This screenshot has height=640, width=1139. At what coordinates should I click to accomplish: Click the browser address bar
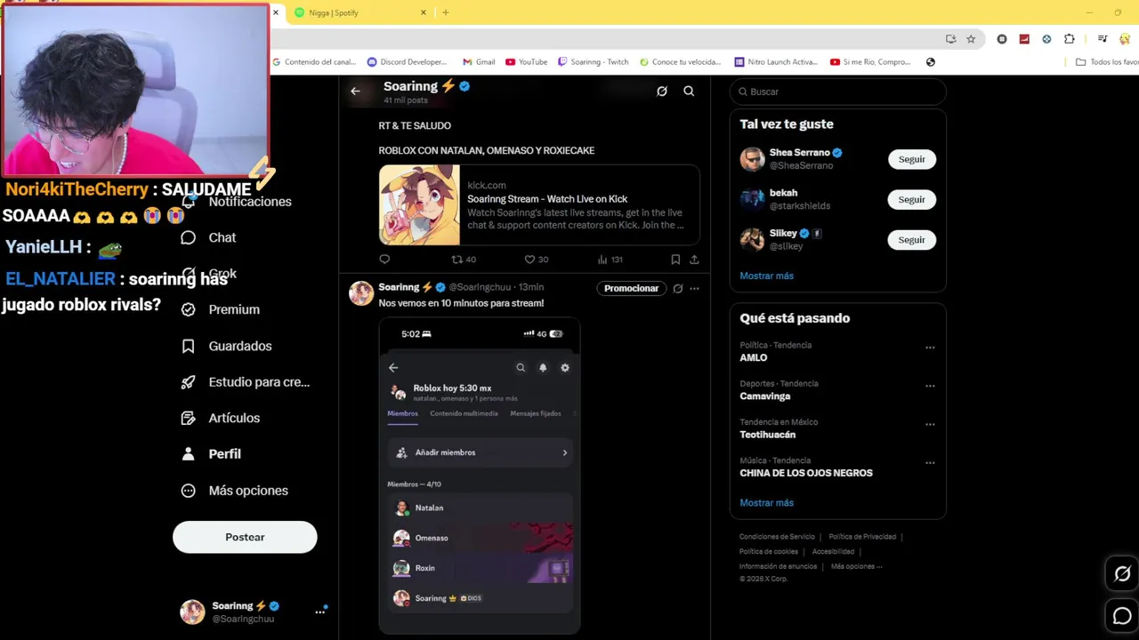point(605,39)
